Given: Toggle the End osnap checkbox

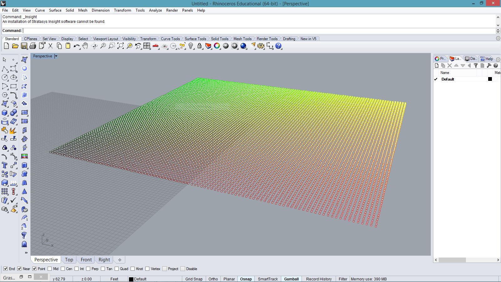Looking at the screenshot, I should coord(6,269).
